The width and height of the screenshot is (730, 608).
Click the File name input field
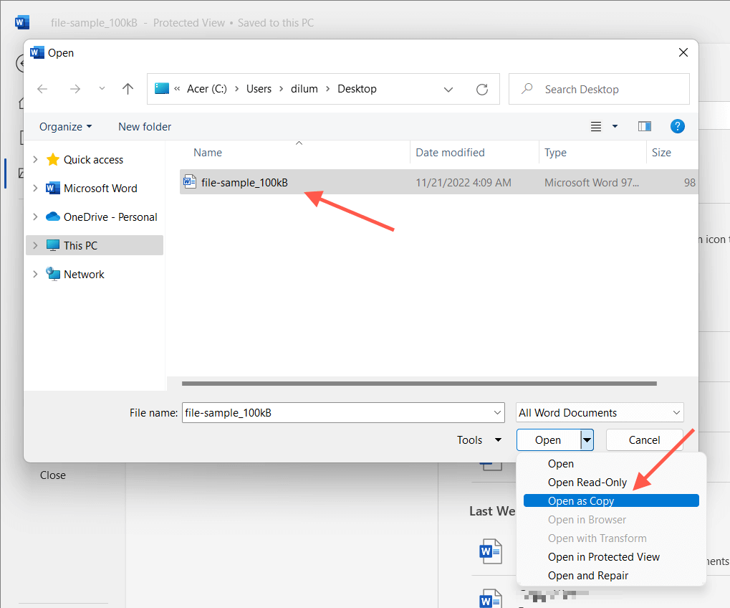click(343, 413)
